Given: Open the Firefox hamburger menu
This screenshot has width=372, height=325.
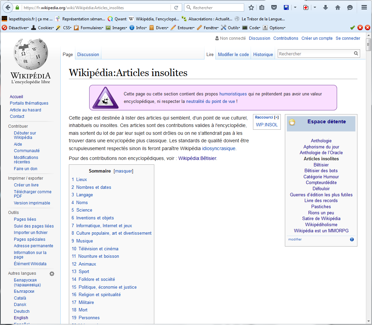Looking at the screenshot, I should [364, 7].
